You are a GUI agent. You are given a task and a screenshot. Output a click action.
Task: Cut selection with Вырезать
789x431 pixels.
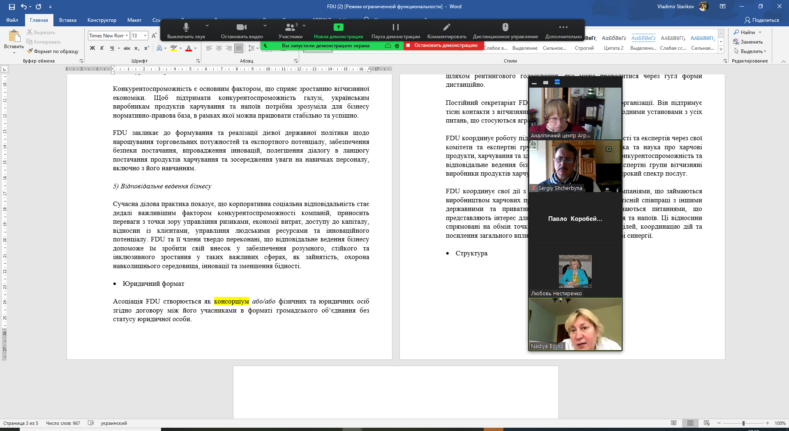41,32
